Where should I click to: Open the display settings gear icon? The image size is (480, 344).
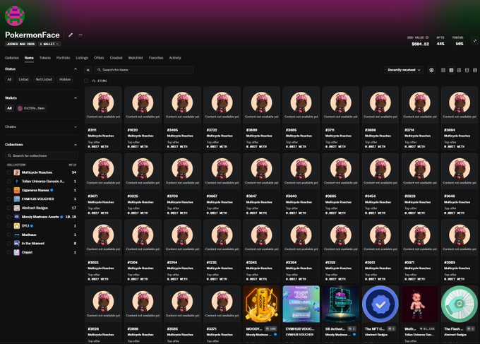[431, 70]
